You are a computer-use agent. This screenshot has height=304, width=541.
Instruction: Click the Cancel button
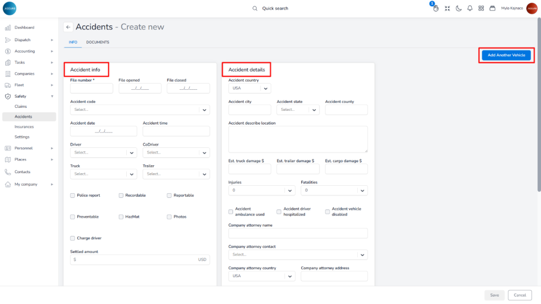pyautogui.click(x=519, y=295)
